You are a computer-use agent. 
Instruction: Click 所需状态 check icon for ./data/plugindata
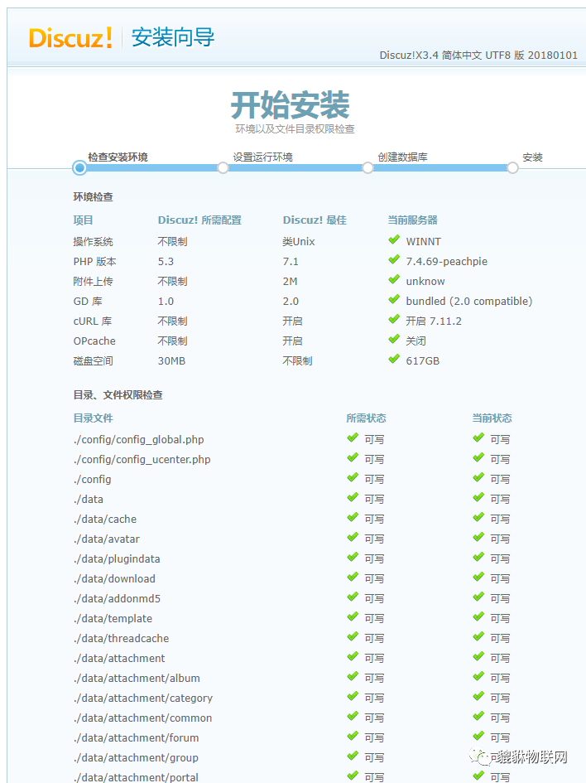(353, 558)
